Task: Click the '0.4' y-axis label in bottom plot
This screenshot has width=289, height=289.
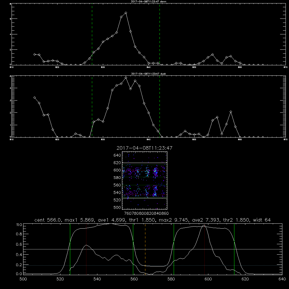Action: click(x=19, y=255)
